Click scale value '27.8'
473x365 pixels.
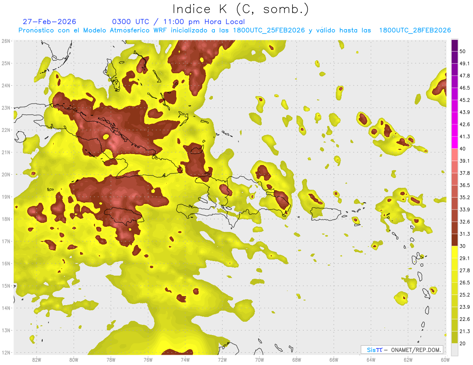465,270
